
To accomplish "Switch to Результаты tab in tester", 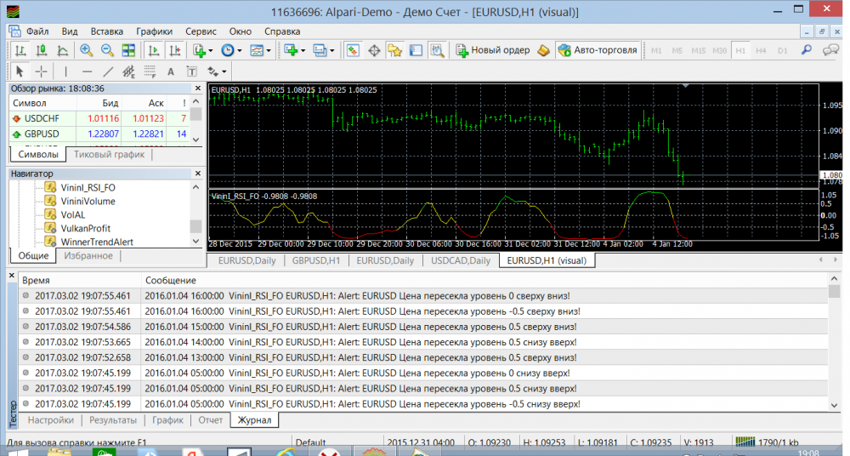I will pyautogui.click(x=113, y=420).
